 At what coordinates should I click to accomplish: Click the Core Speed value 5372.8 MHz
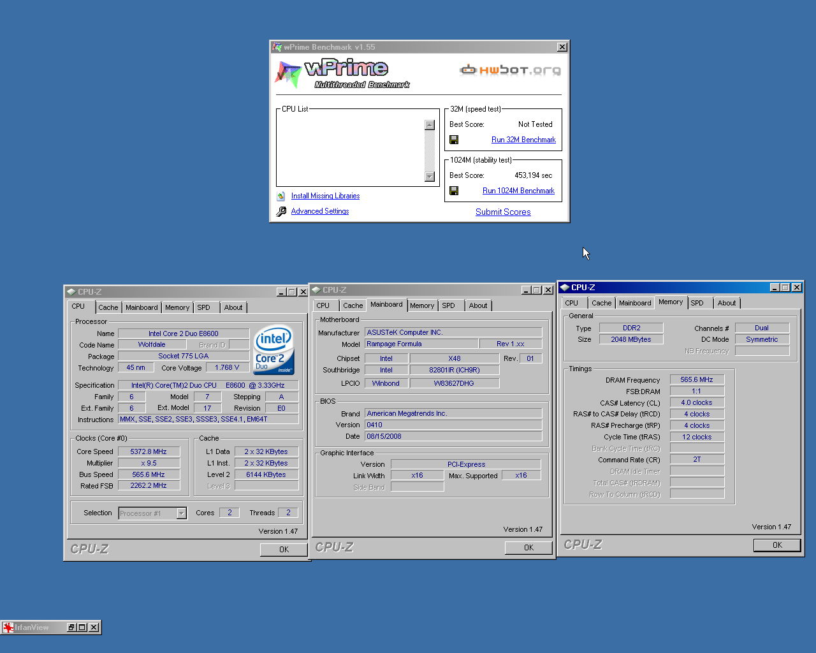click(149, 451)
